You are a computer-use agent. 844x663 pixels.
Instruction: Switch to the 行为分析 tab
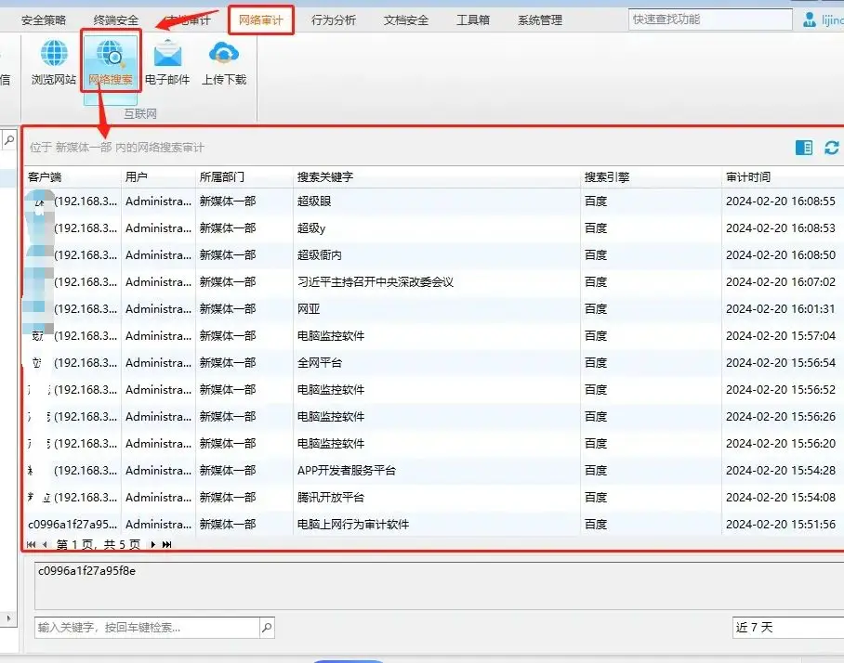point(333,20)
